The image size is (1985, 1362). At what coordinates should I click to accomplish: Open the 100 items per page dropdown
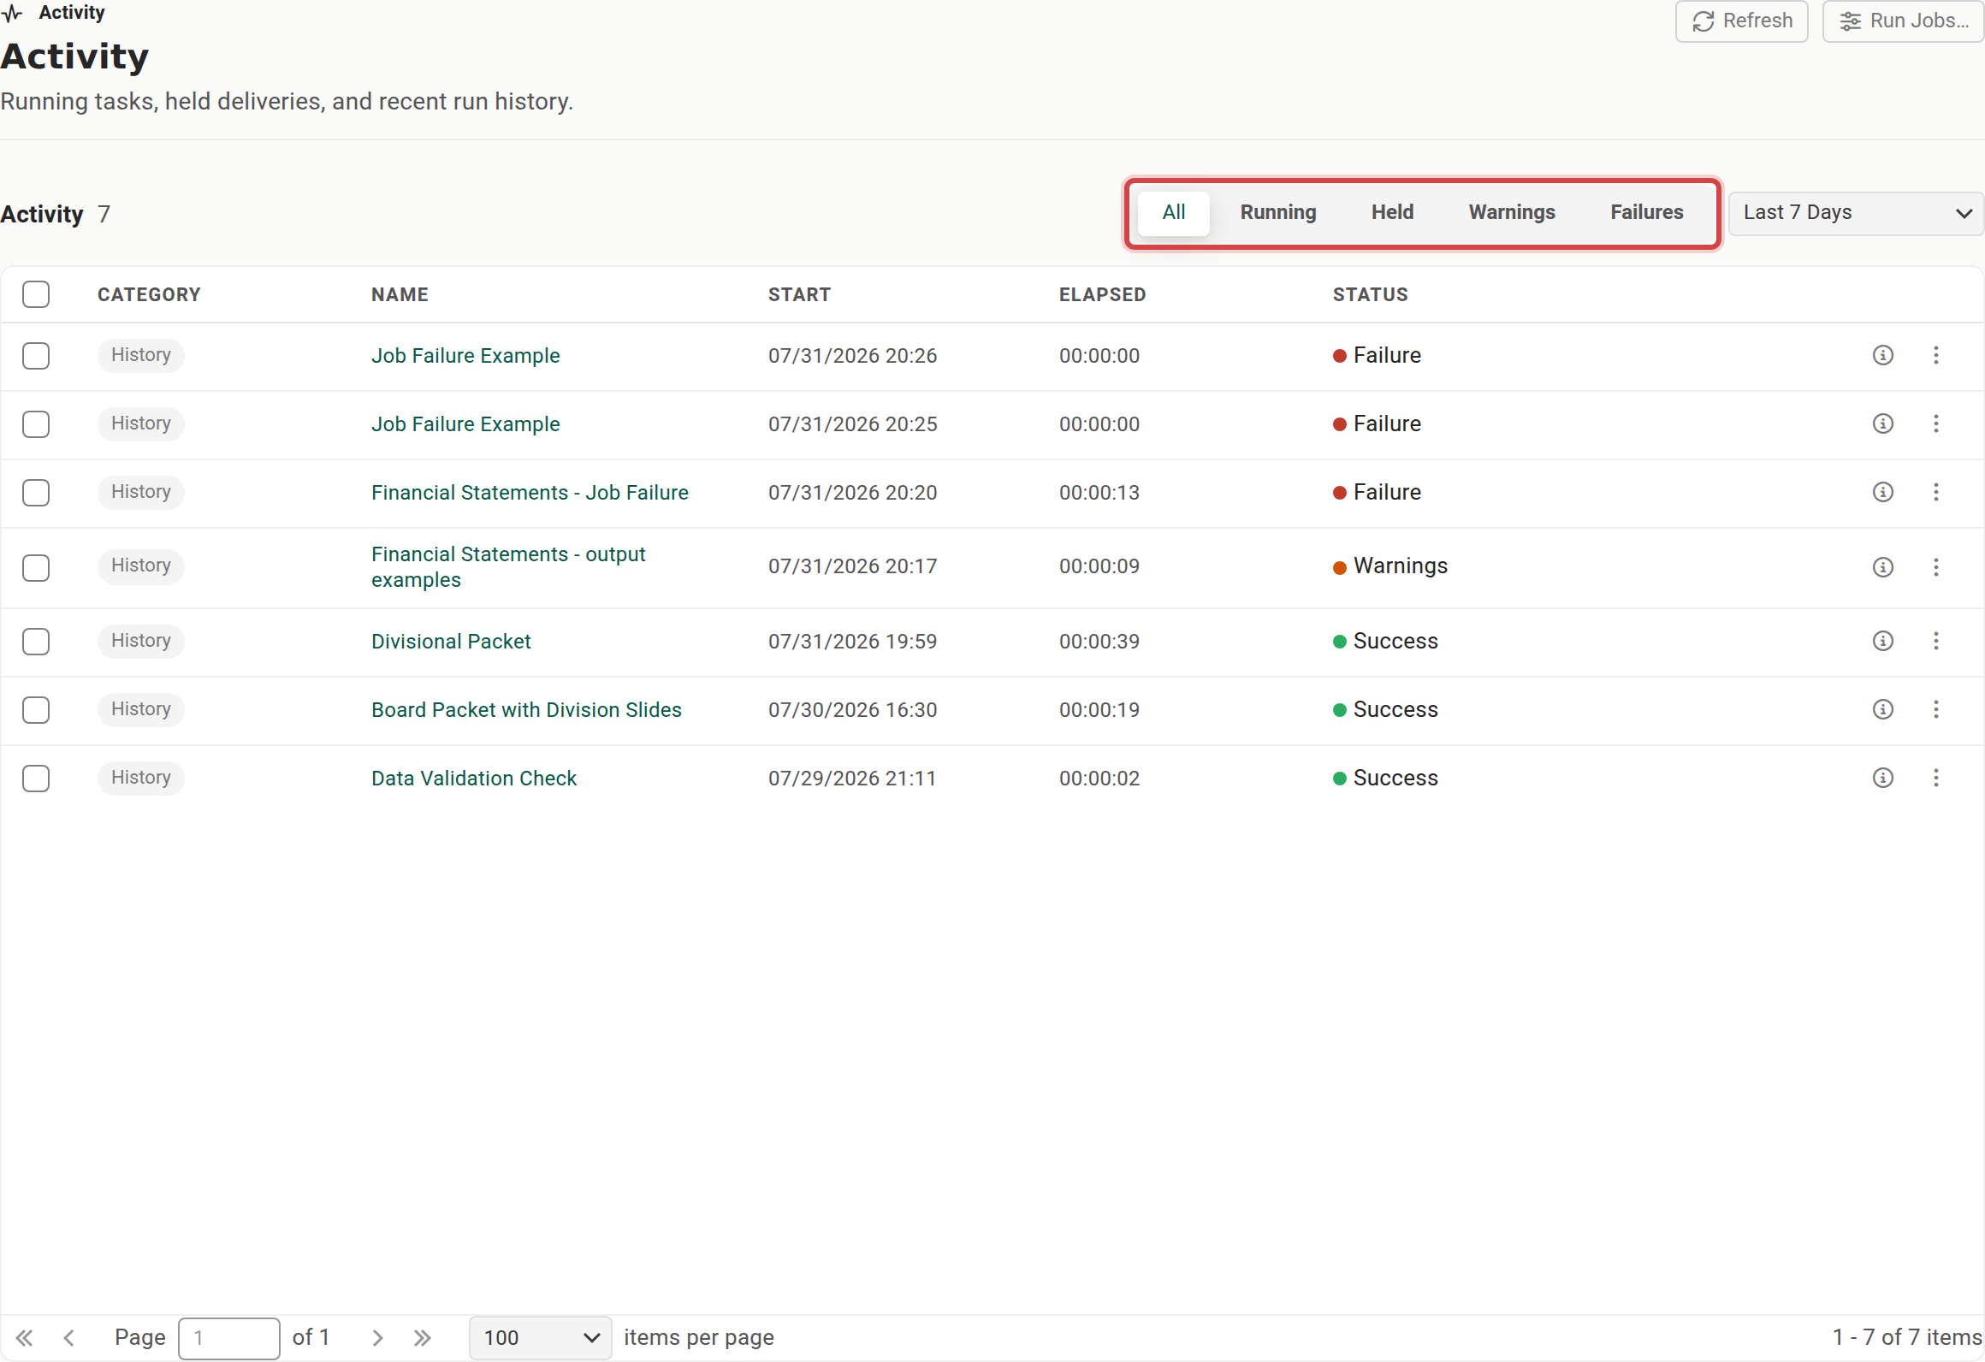pos(540,1338)
